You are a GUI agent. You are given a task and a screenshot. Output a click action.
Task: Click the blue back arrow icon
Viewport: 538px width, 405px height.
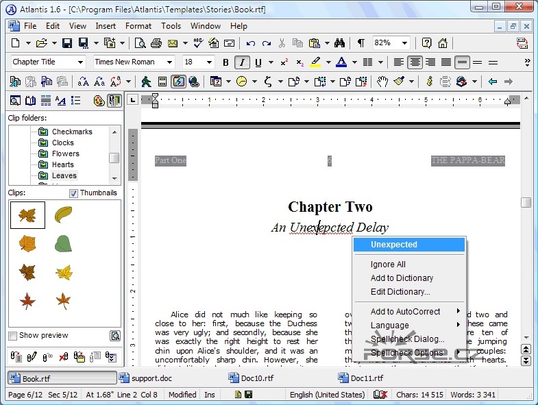pyautogui.click(x=493, y=82)
